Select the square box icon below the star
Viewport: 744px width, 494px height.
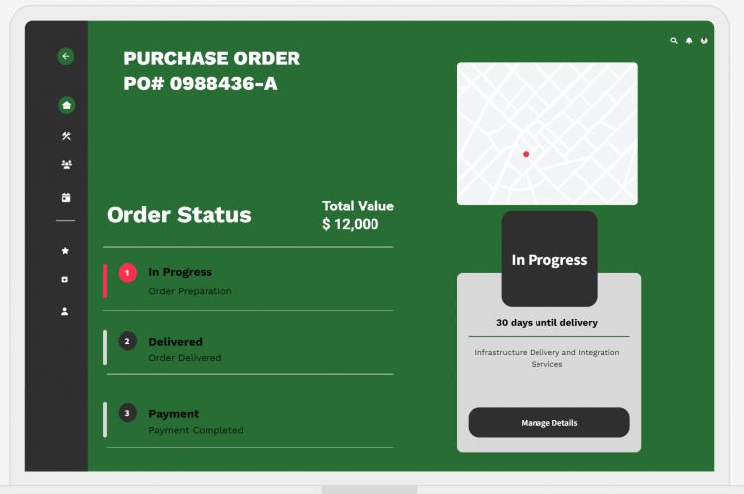pos(66,280)
